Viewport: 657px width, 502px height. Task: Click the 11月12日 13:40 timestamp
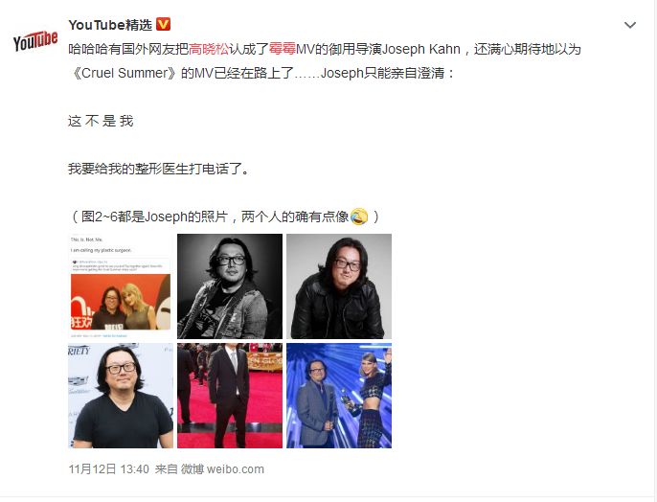click(109, 468)
